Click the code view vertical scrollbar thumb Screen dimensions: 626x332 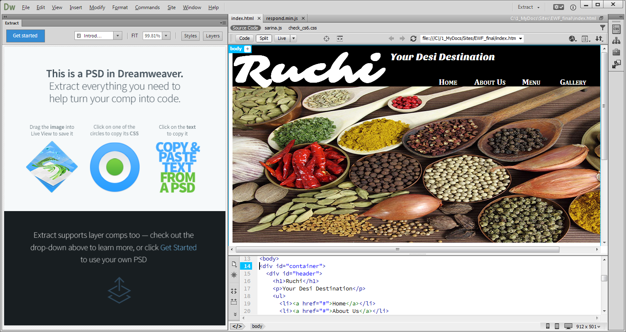click(604, 278)
